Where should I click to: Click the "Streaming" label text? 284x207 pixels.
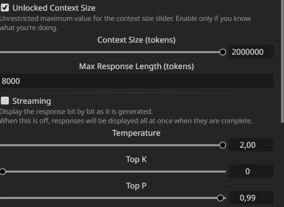point(31,101)
